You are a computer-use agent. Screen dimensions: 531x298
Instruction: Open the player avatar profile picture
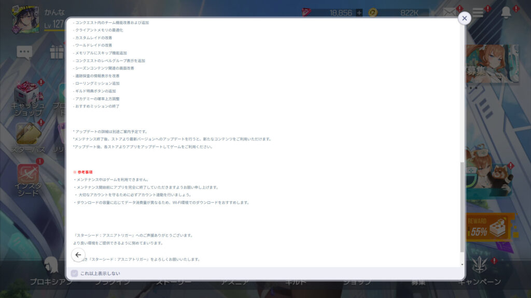25,20
